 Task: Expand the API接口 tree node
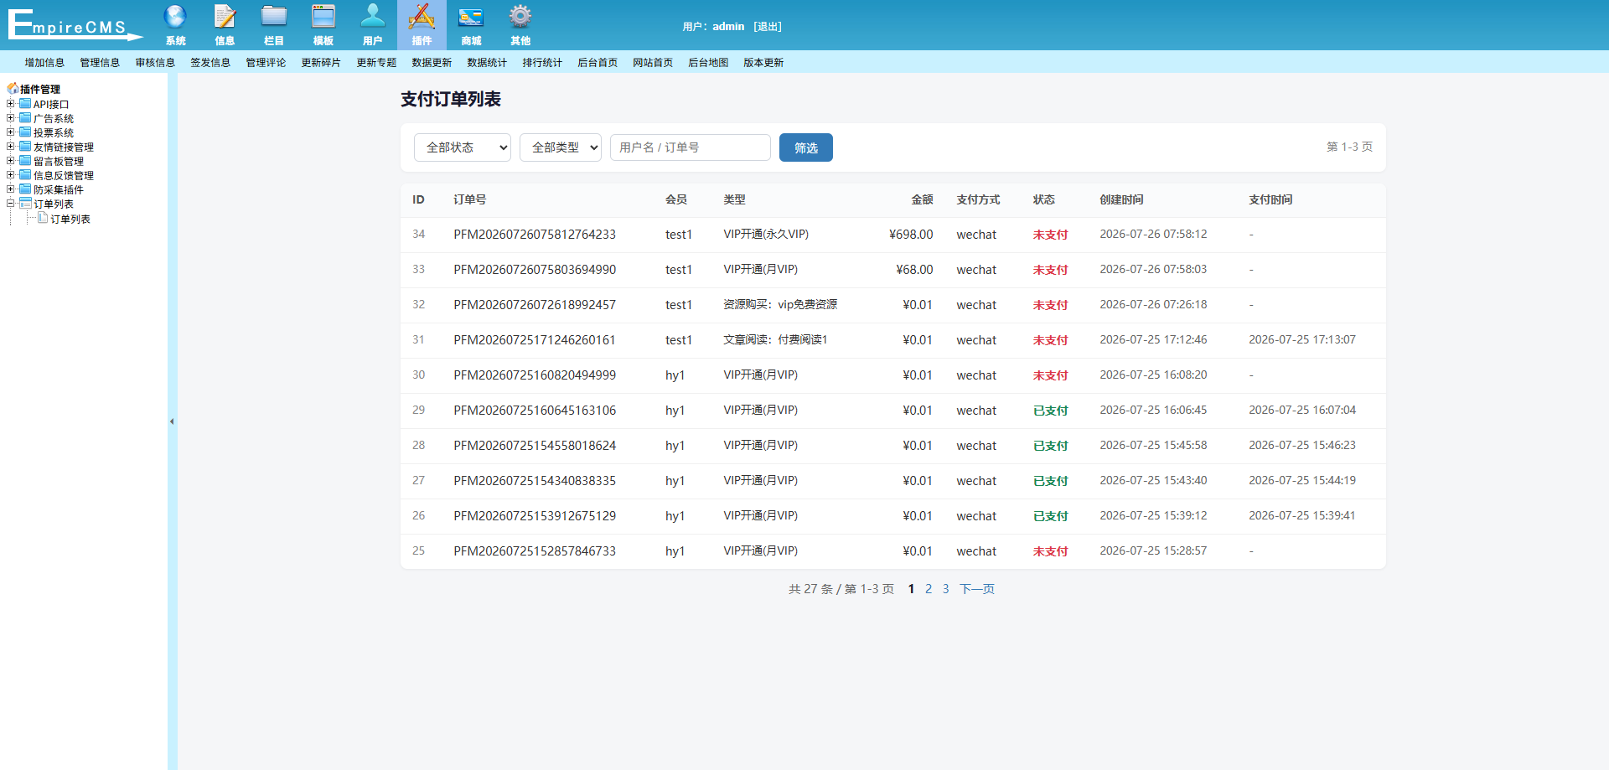(10, 104)
